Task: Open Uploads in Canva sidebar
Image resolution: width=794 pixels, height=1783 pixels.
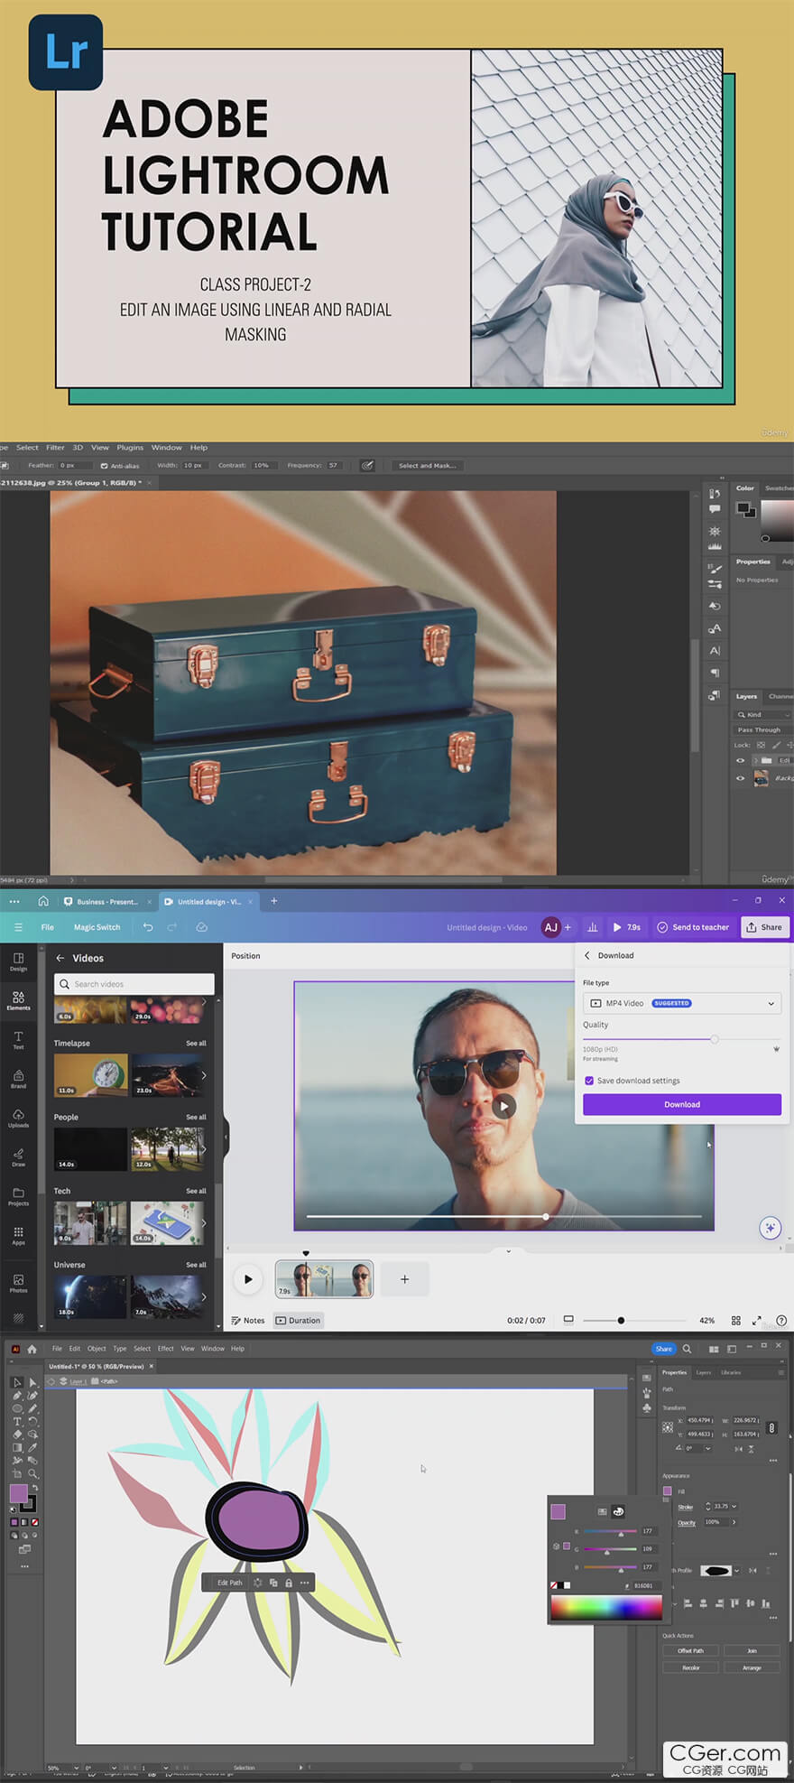Action: click(x=18, y=1118)
